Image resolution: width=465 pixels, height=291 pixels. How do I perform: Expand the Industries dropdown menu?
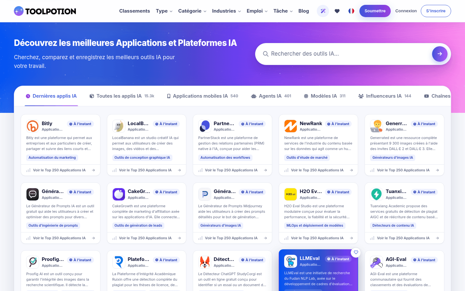tap(226, 11)
